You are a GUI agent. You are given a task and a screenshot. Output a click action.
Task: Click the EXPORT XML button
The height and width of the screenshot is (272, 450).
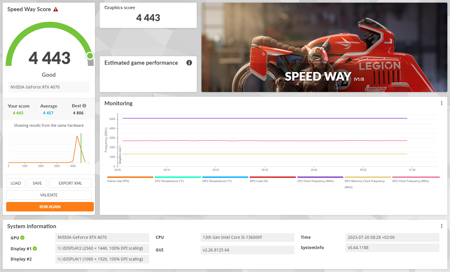[x=70, y=183]
